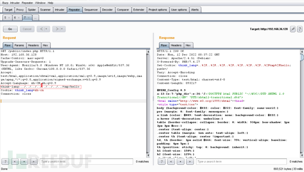Screen dimensions: 304x172
Task: Click the think-lang header line in request
Action: coord(41,87)
